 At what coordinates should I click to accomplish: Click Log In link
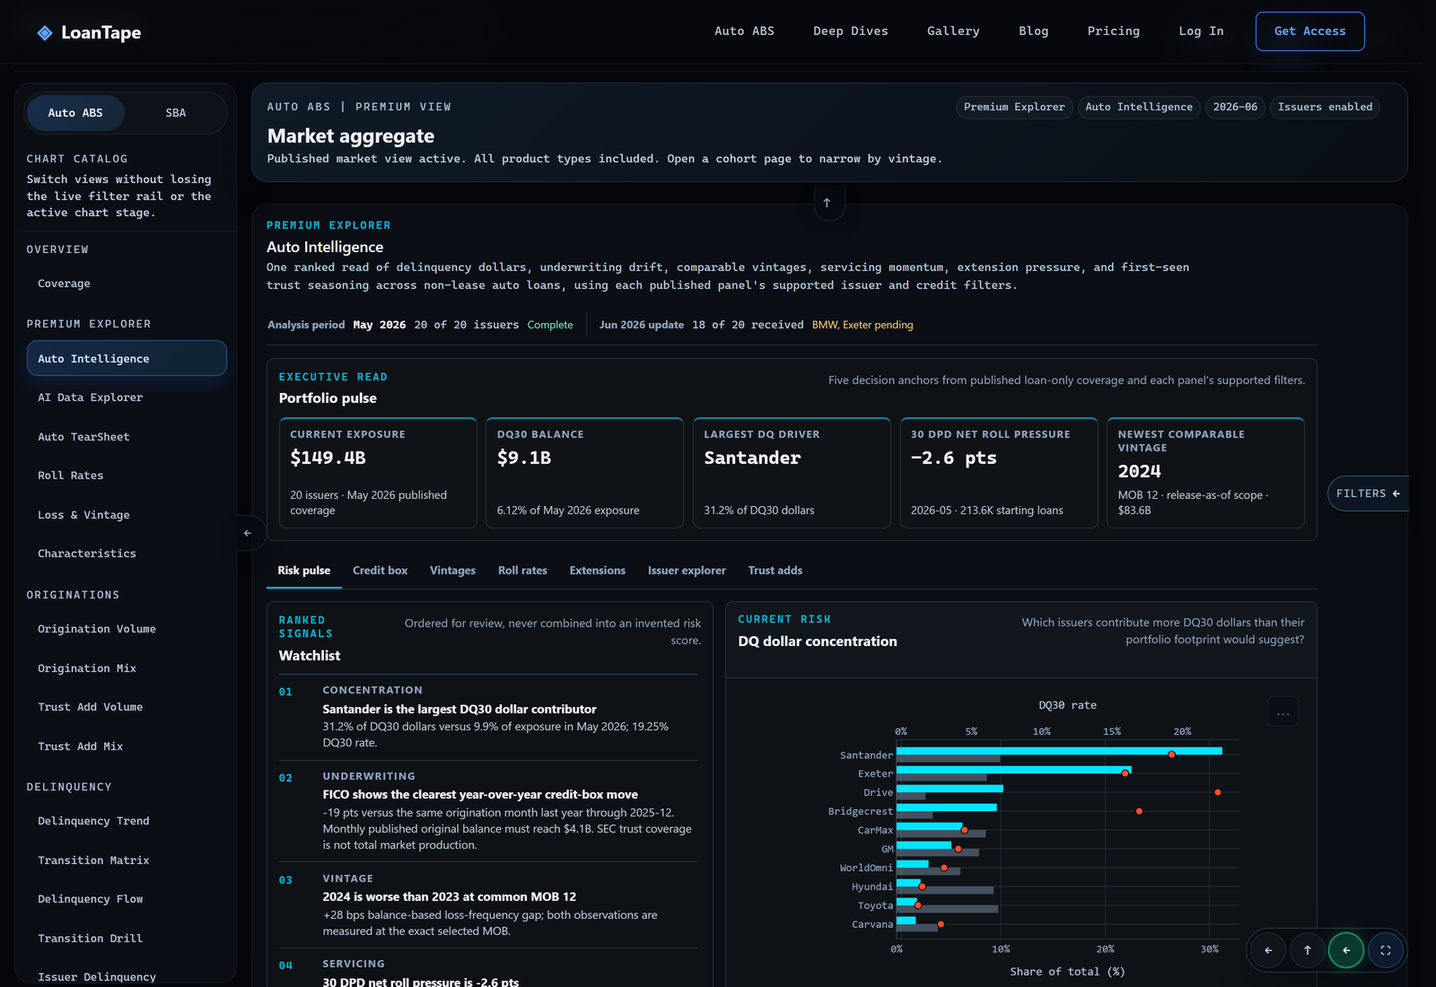coord(1201,31)
